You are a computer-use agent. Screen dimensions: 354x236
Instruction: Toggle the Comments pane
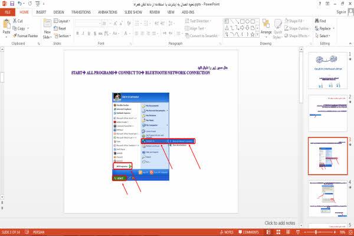248,232
